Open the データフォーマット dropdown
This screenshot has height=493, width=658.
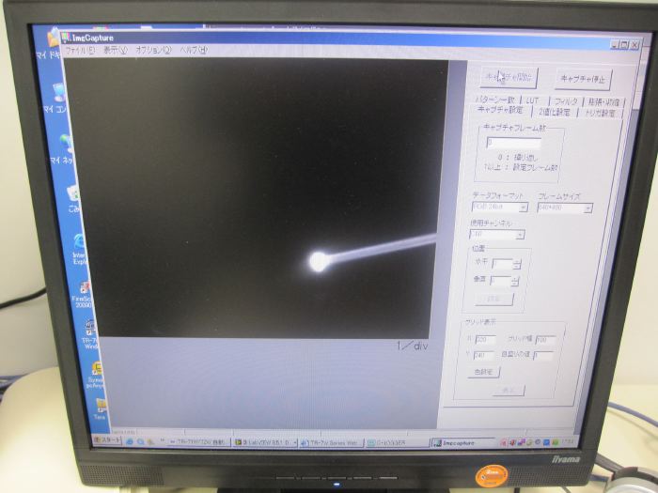point(499,207)
